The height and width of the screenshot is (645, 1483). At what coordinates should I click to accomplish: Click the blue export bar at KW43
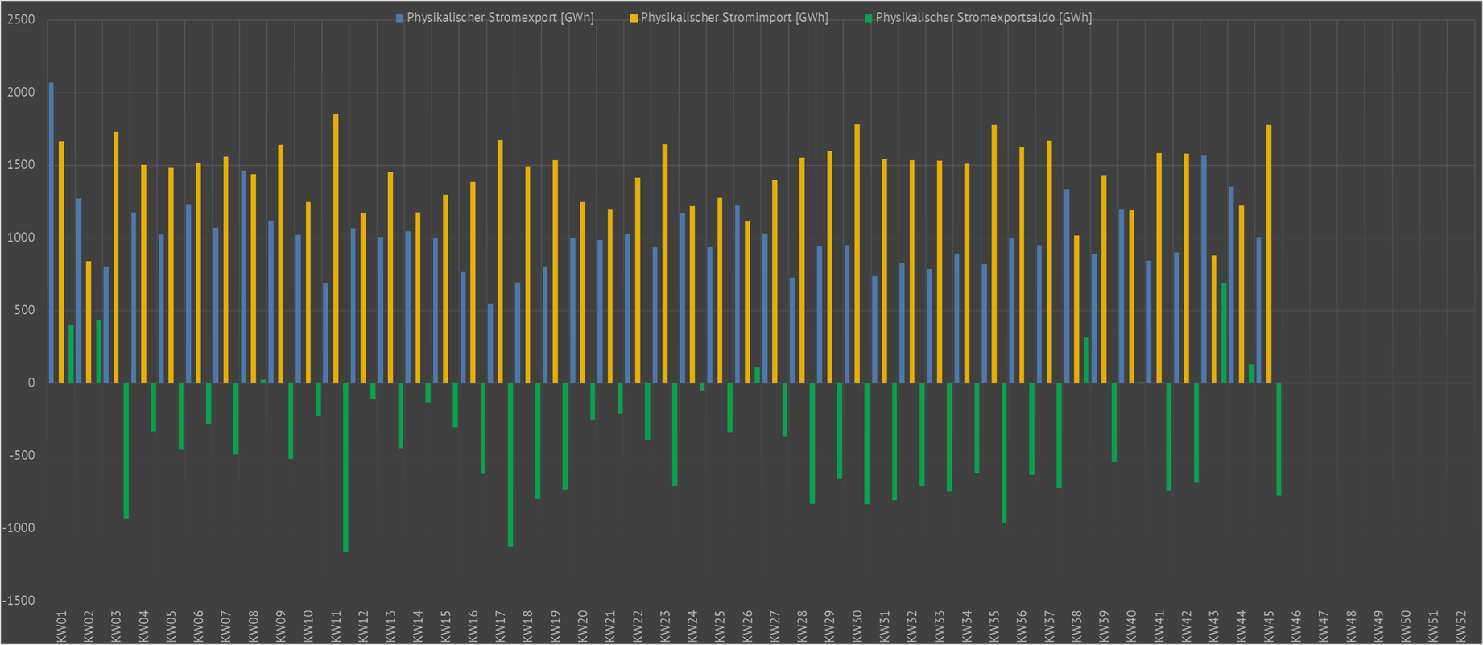(1204, 269)
